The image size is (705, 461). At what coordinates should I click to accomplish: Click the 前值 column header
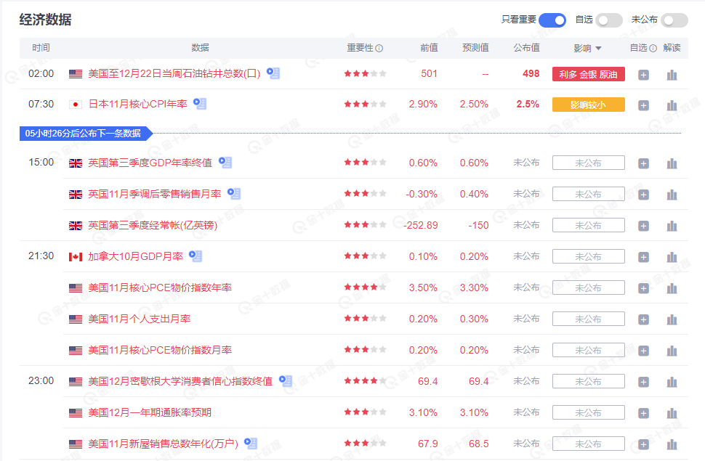pos(429,48)
